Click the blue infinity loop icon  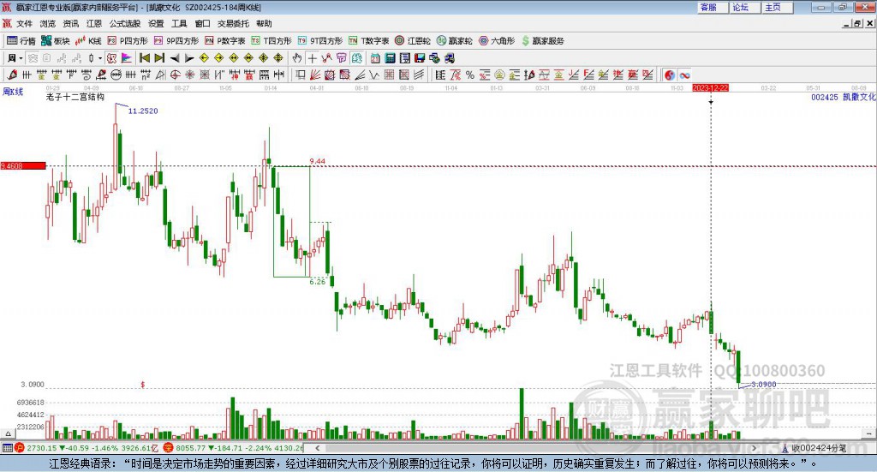coord(684,75)
